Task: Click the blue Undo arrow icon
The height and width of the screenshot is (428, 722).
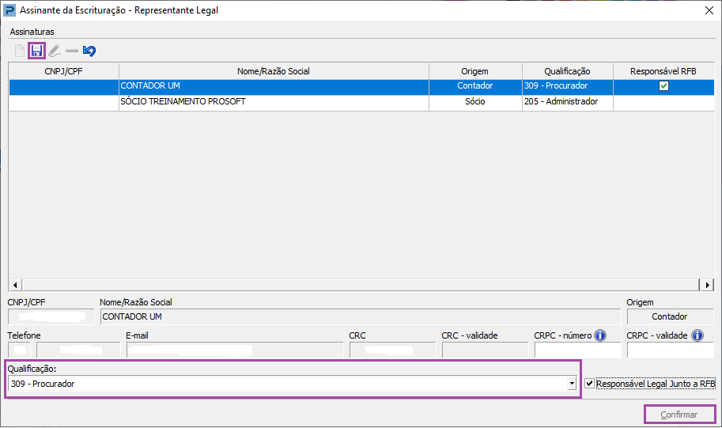Action: pyautogui.click(x=89, y=51)
